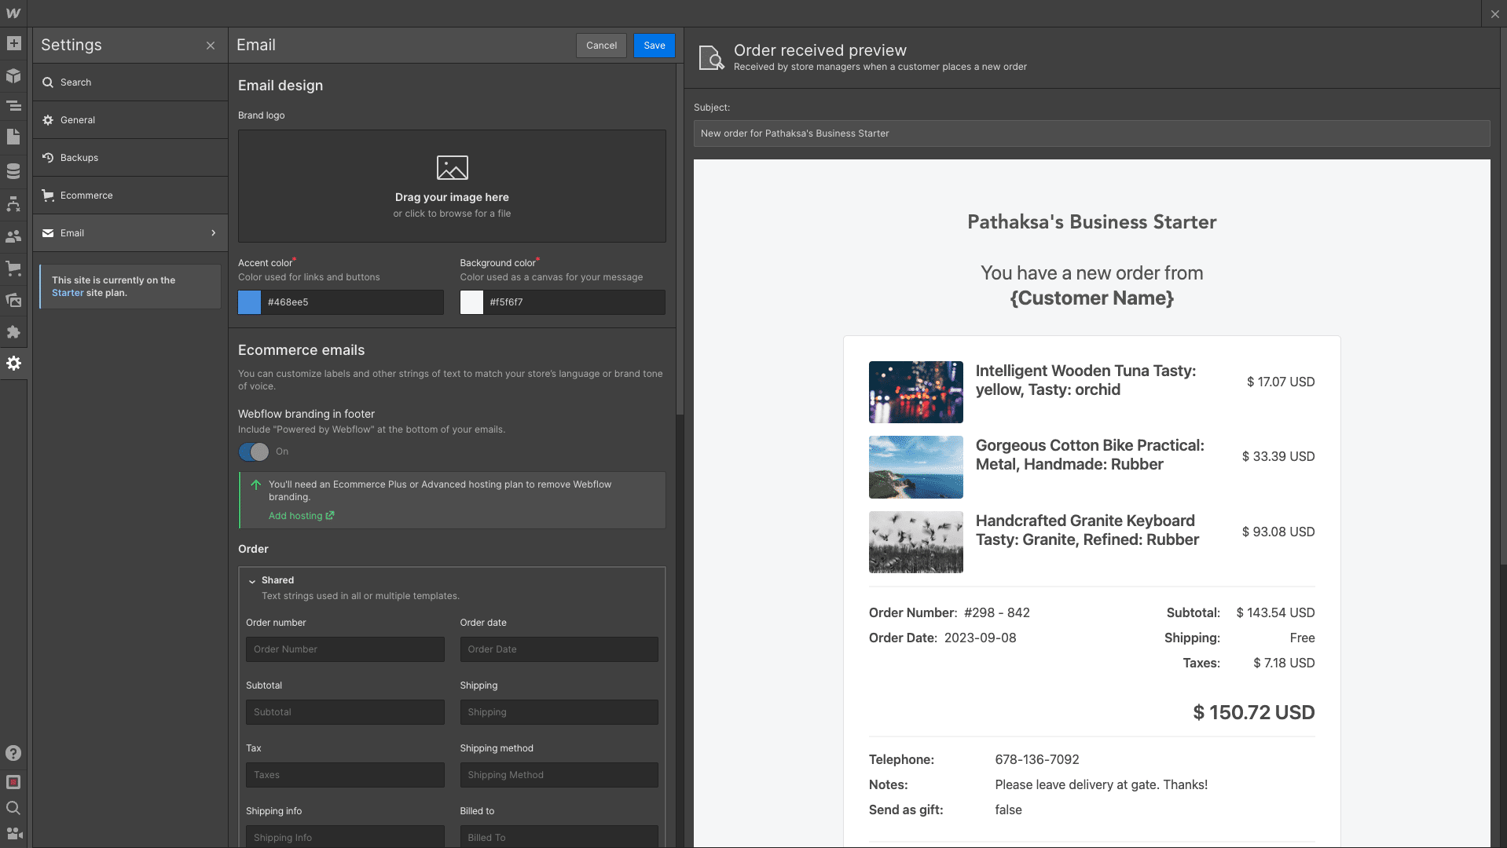Open the Pages panel icon

[x=13, y=137]
